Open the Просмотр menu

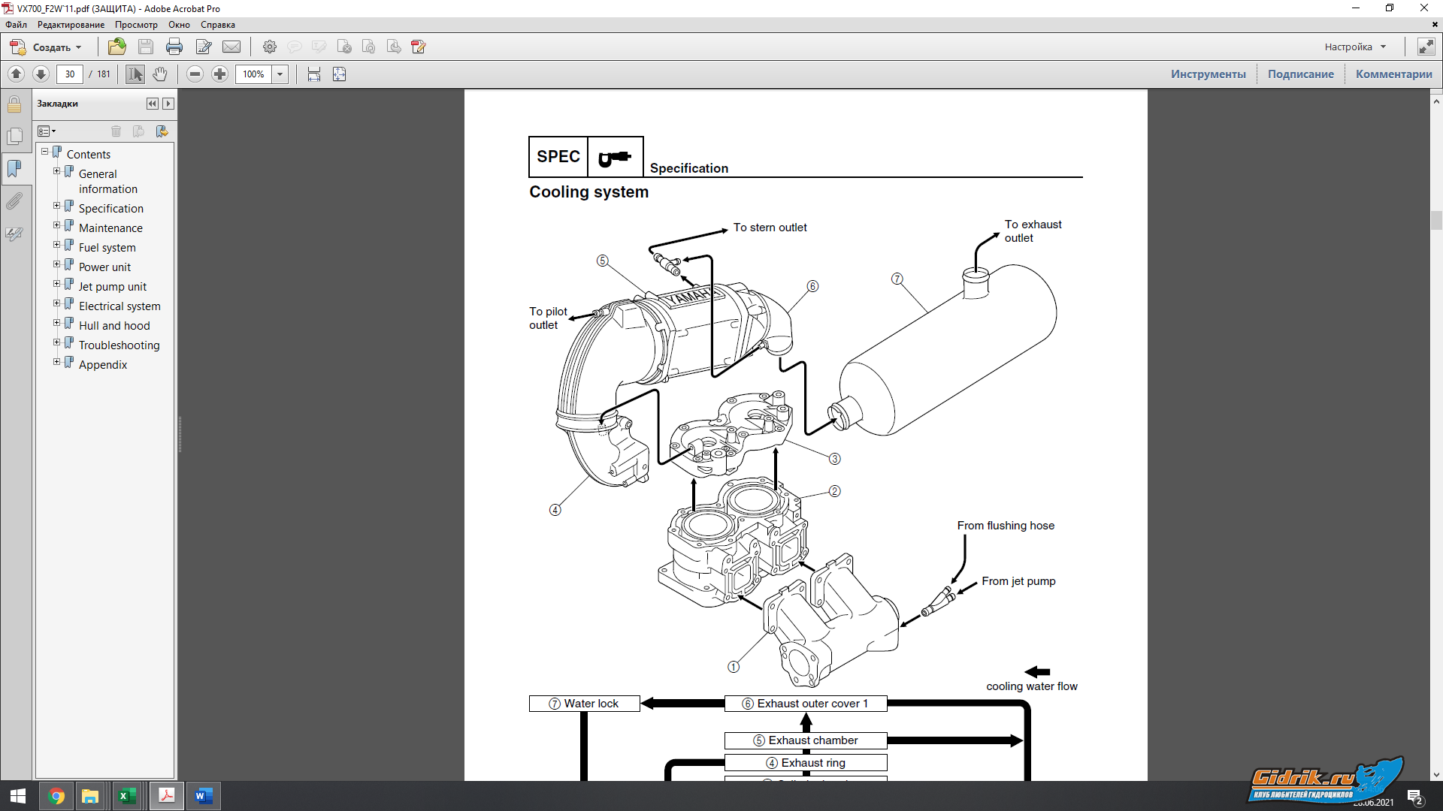tap(136, 25)
